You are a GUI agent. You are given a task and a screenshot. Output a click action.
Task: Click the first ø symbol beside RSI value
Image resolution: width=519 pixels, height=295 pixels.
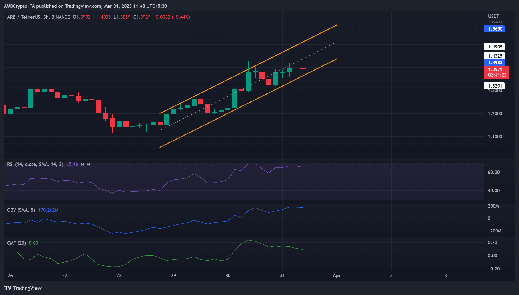(83, 164)
